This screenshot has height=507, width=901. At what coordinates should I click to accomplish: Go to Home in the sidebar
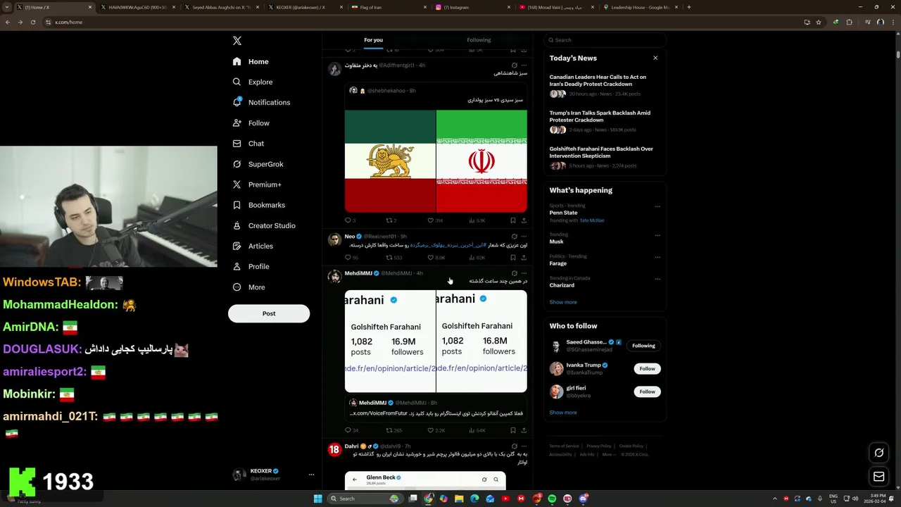[x=251, y=61]
